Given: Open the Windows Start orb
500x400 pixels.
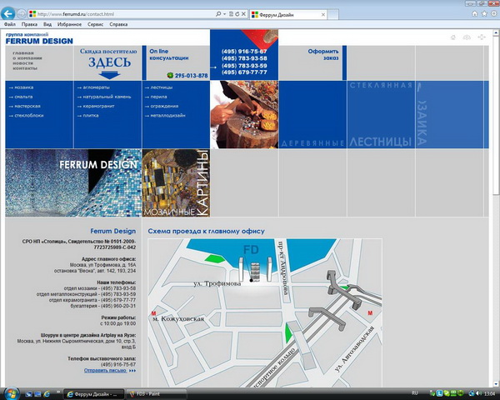Looking at the screenshot, I should point(11,393).
